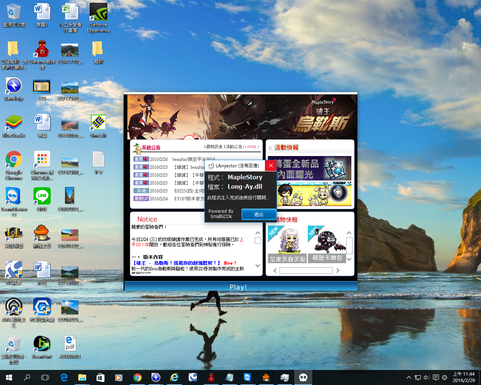The height and width of the screenshot is (385, 481).
Task: Open Microsoft Edge from the taskbar
Action: pos(64,377)
